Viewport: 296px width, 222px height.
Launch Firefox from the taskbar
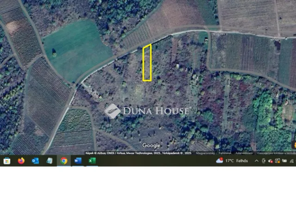tap(21, 161)
